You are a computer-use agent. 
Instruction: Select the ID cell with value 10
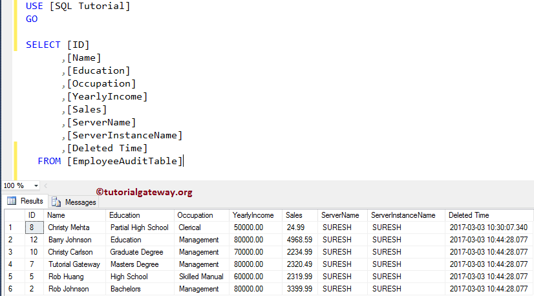point(34,252)
